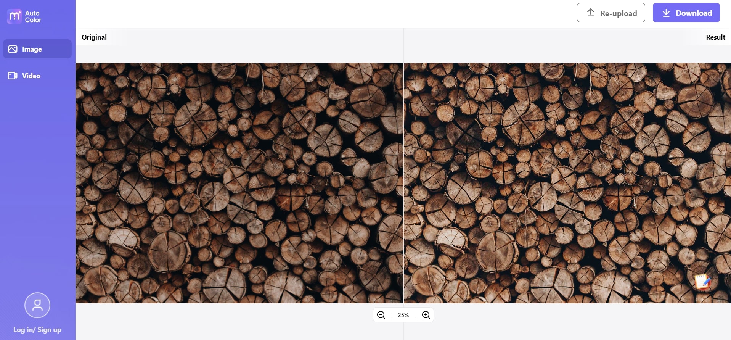Image resolution: width=731 pixels, height=340 pixels.
Task: Click the picture icon beside Image
Action: pyautogui.click(x=13, y=49)
